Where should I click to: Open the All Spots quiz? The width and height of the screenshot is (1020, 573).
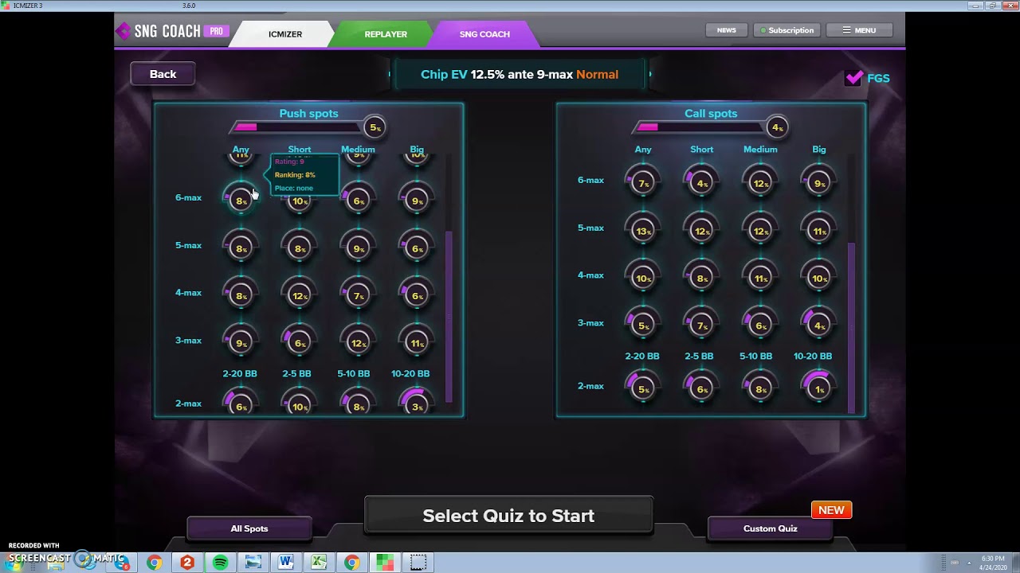click(249, 528)
